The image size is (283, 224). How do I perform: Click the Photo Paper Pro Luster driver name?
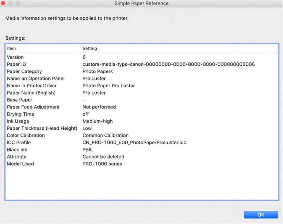coord(110,86)
